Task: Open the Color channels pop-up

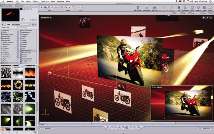Action: pos(196,13)
